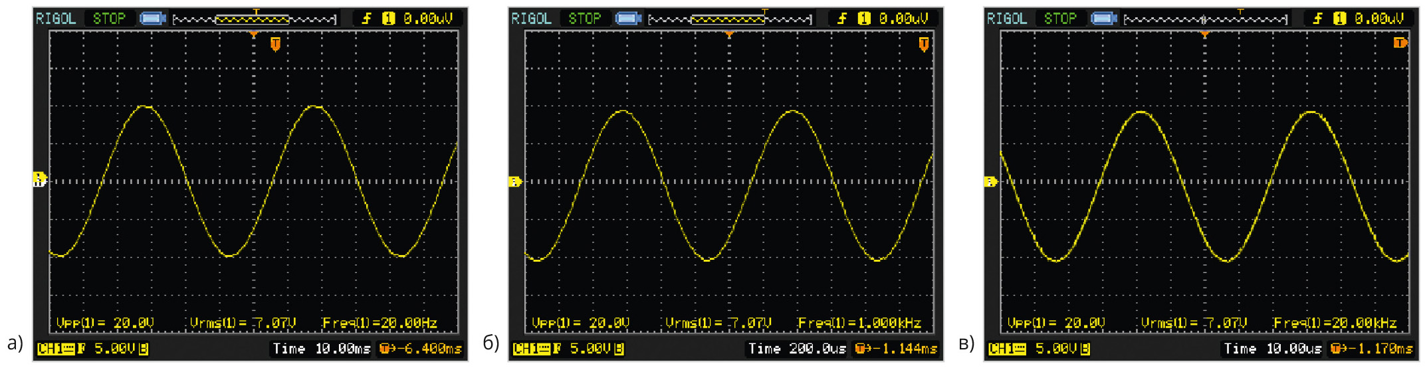Click the battery icon in panel в
Image resolution: width=1427 pixels, height=372 pixels.
pos(1104,19)
